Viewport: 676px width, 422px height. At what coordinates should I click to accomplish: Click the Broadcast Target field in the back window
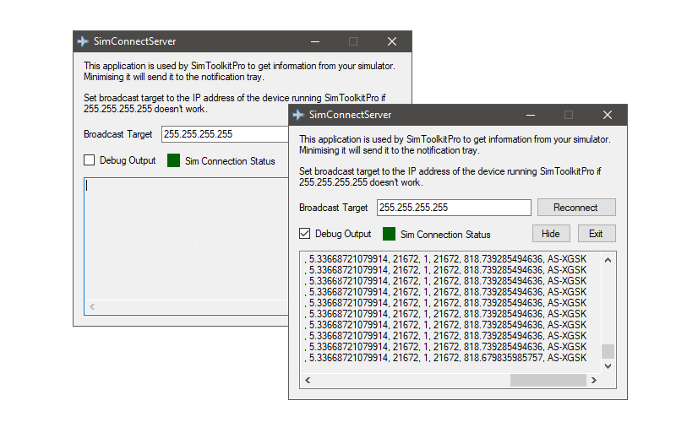(225, 134)
